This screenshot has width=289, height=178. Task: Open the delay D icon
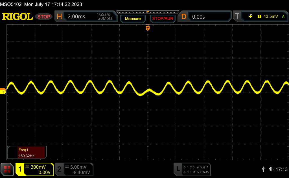coord(183,17)
